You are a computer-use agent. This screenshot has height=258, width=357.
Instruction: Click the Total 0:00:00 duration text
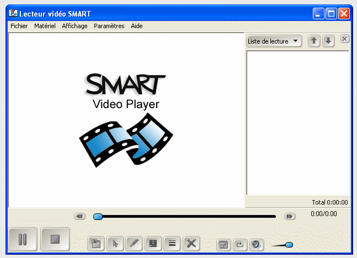(x=329, y=202)
